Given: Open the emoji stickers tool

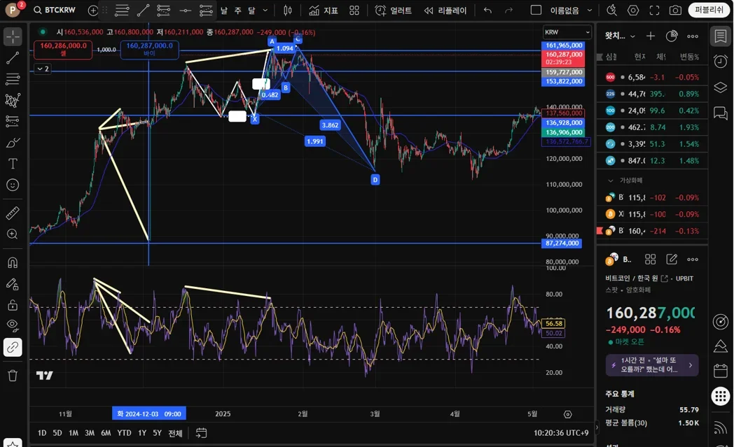Looking at the screenshot, I should pos(13,185).
